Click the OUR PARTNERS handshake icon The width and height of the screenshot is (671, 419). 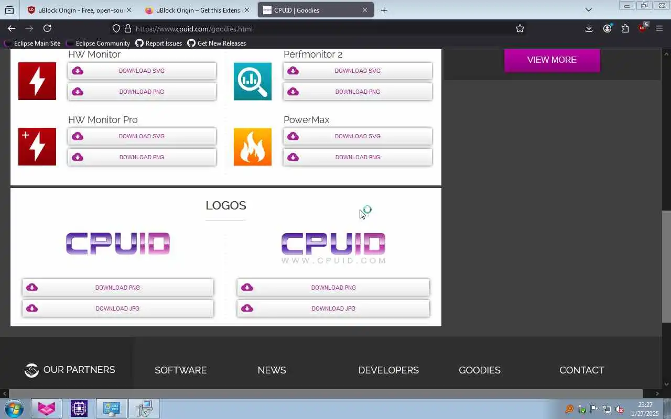tap(31, 370)
